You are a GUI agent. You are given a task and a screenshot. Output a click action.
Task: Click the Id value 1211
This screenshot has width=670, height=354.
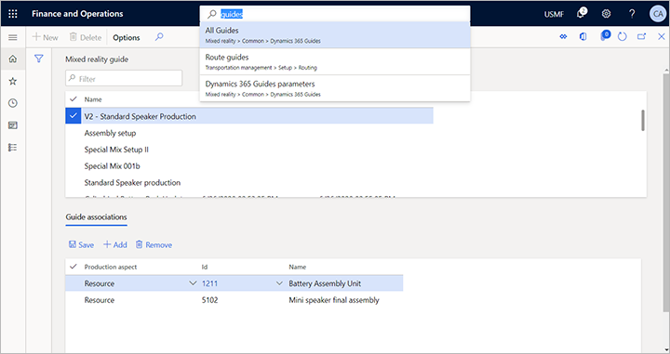209,283
